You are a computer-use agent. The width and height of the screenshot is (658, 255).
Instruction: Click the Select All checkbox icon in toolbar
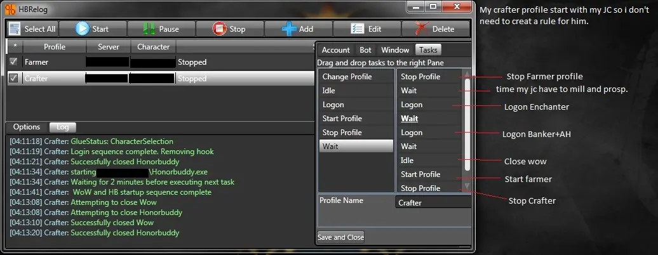click(15, 29)
